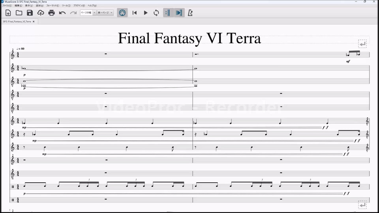Minimize the MuseScore window
This screenshot has width=379, height=213.
click(356, 2)
